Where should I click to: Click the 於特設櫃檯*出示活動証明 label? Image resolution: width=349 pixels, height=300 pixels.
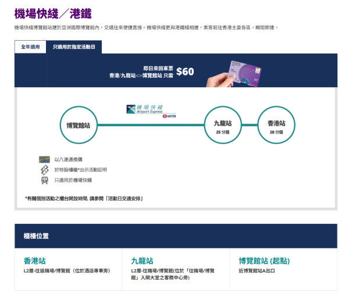pos(81,170)
